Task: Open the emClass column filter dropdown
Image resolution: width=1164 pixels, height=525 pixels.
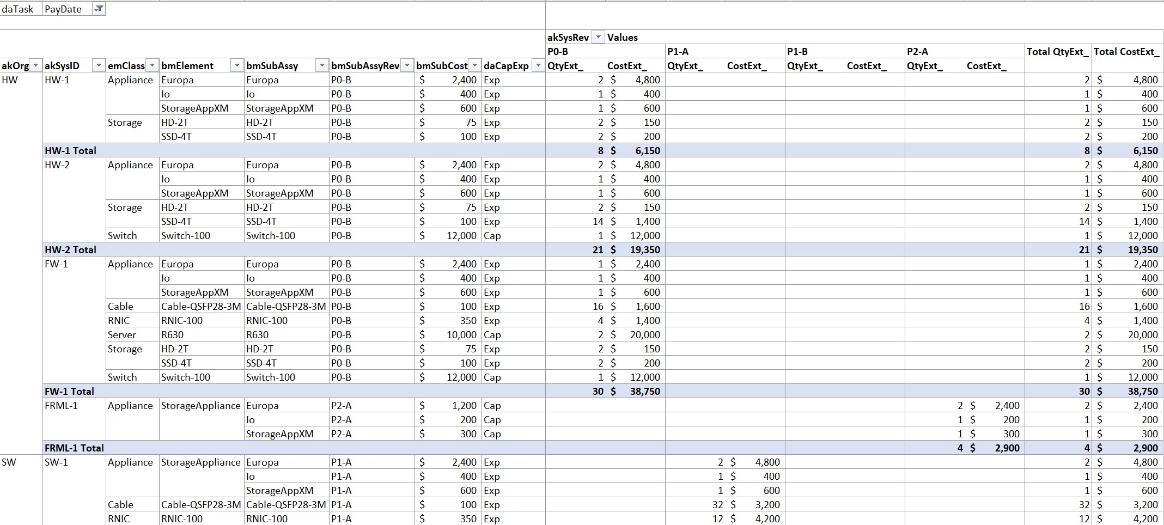Action: pos(152,66)
